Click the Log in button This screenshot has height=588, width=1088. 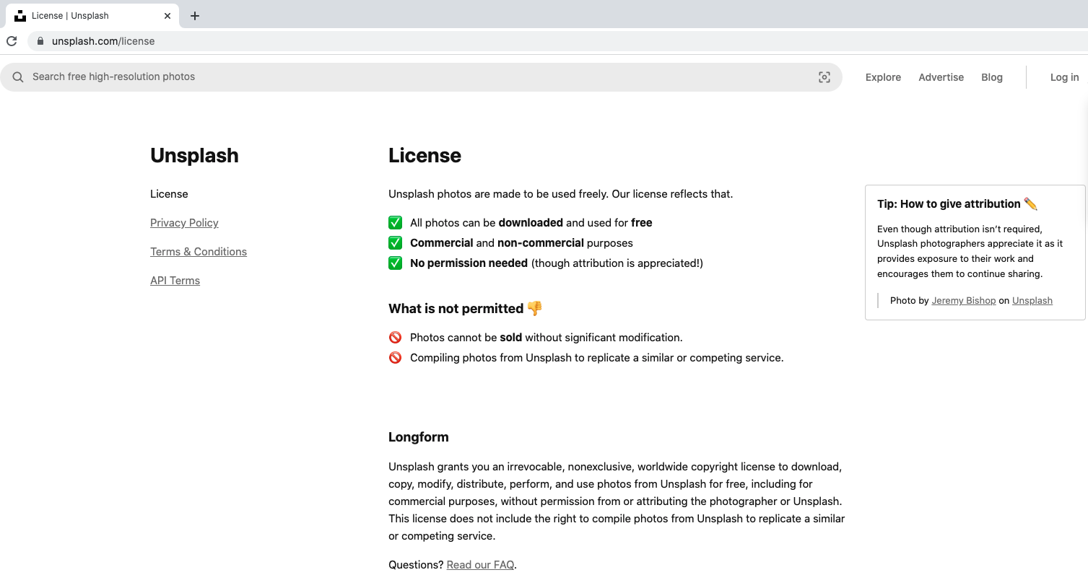pyautogui.click(x=1064, y=76)
